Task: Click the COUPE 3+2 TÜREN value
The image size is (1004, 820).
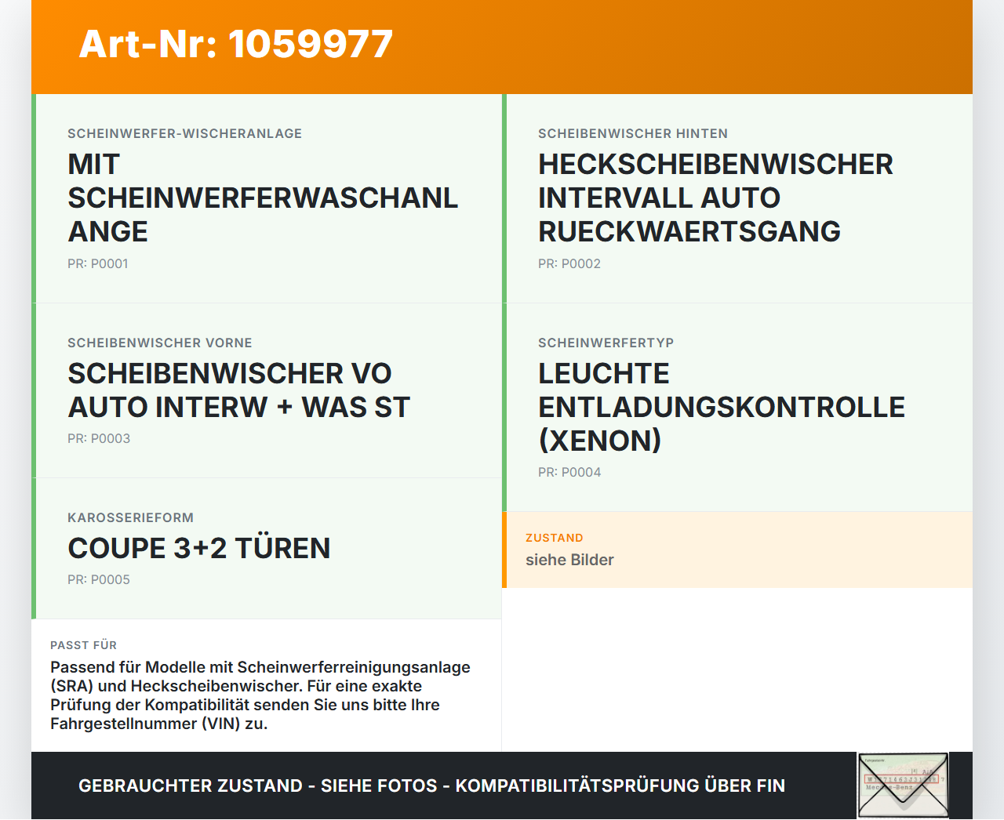Action: pyautogui.click(x=198, y=548)
